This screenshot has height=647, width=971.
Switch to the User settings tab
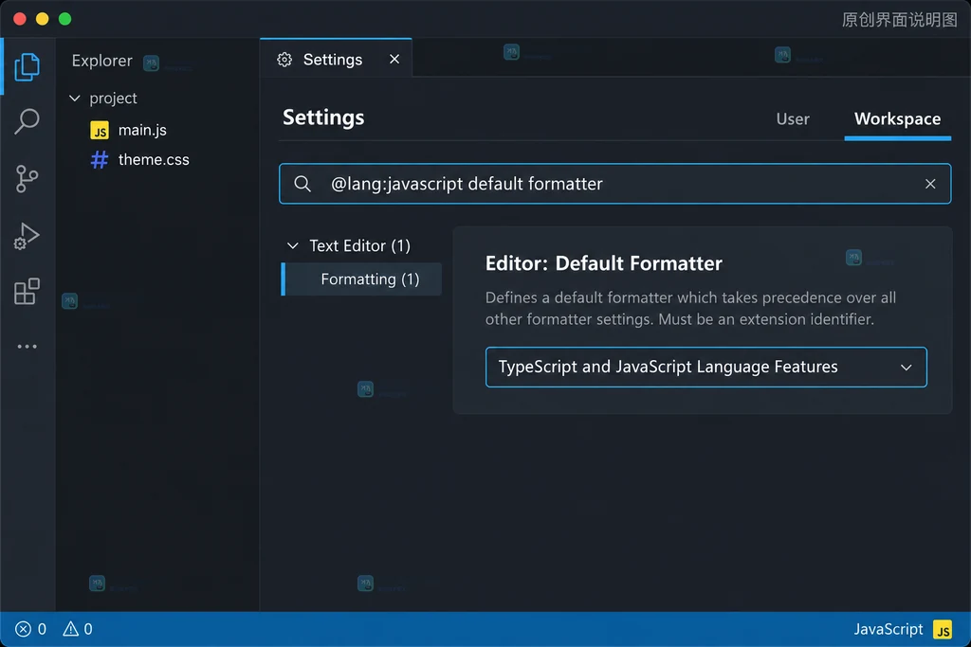point(793,118)
